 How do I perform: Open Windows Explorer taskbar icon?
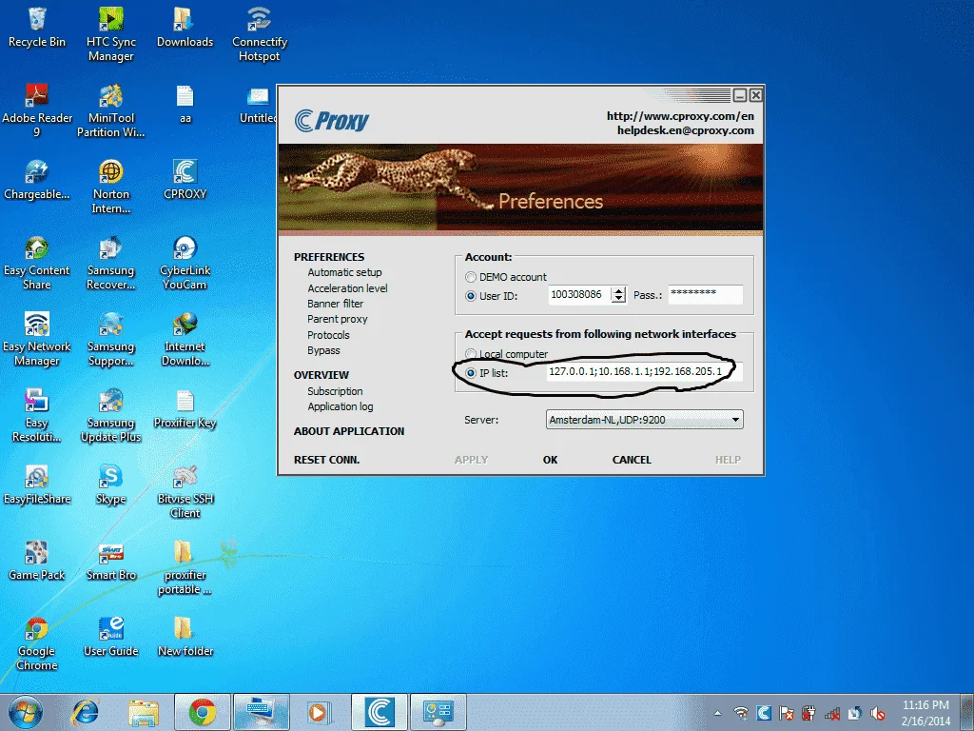(x=144, y=712)
